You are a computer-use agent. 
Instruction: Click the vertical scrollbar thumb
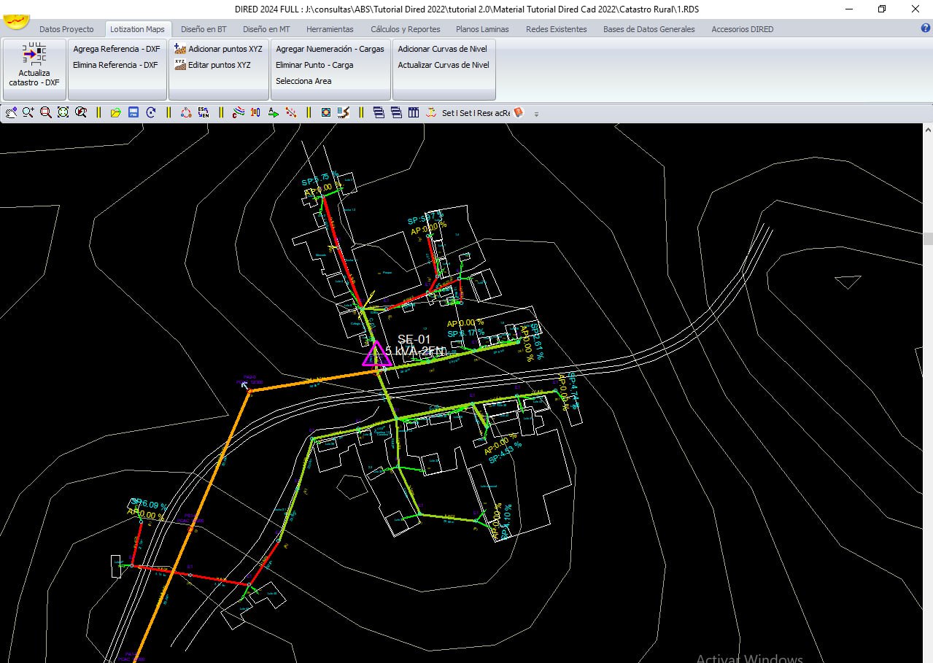point(928,239)
